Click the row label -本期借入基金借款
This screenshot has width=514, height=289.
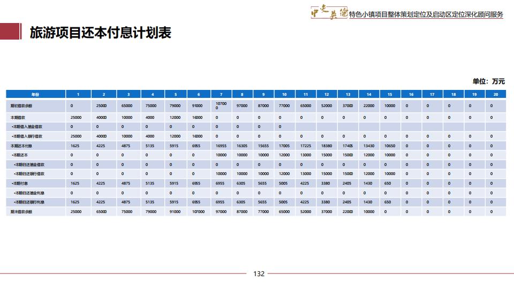click(x=27, y=126)
